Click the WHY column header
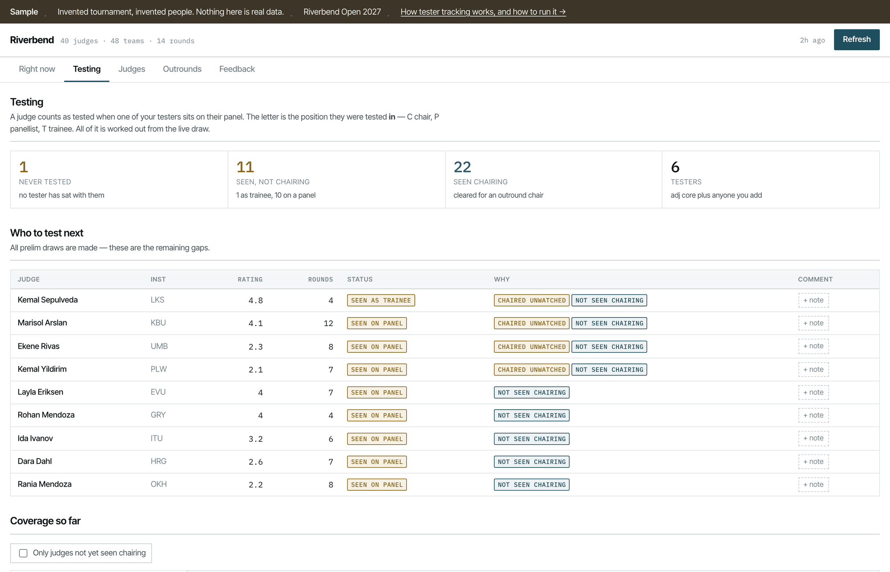 coord(502,279)
